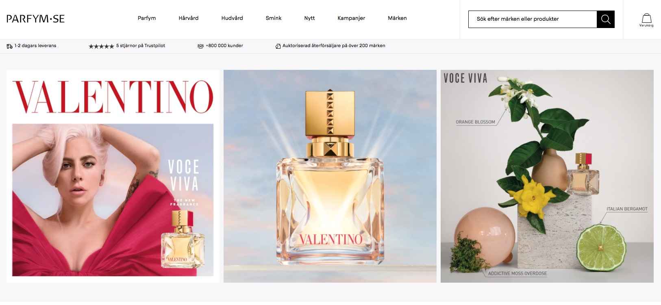Open the Hudvård menu
661x305 pixels.
232,18
